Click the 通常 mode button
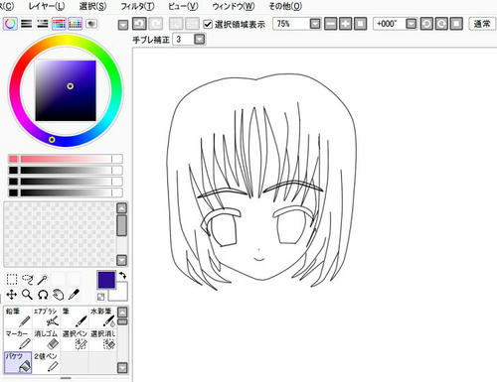 pos(482,24)
